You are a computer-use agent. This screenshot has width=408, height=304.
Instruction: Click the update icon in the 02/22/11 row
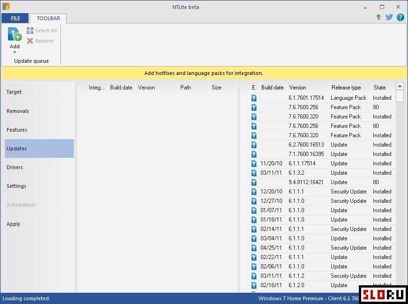254,257
